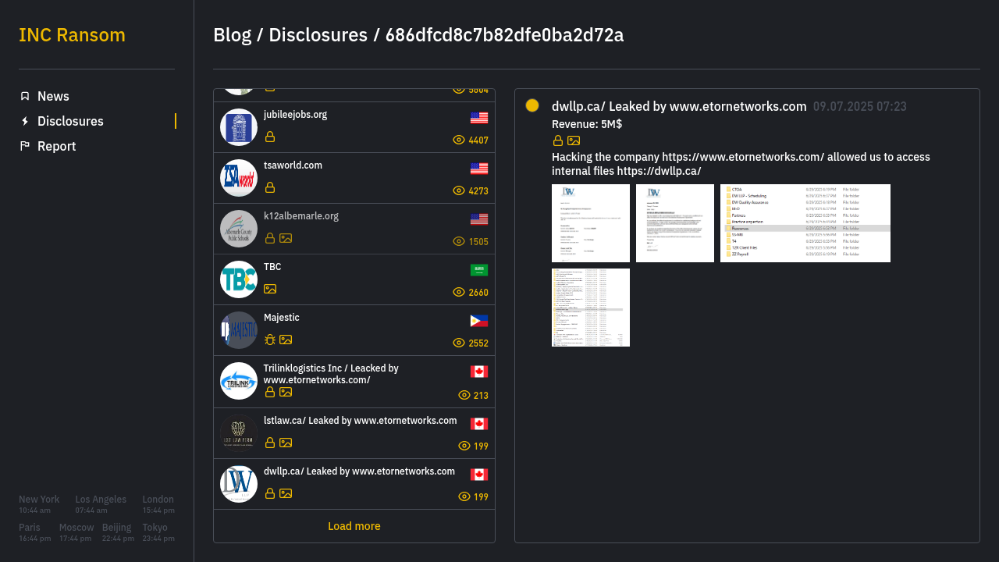Click the Canada flag on Trilinklogistics row
The width and height of the screenshot is (999, 562).
click(x=479, y=372)
